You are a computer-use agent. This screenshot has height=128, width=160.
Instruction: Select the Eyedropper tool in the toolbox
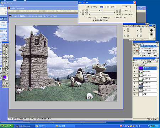pos(7,70)
